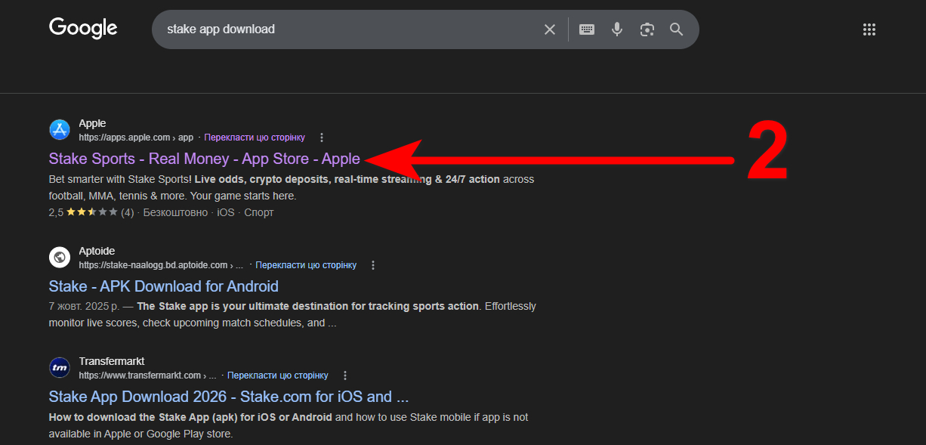Open more options for Transfermarkt result
The image size is (926, 445).
click(x=345, y=375)
